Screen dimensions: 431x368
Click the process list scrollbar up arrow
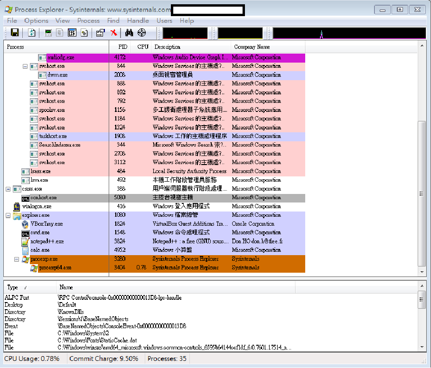pos(422,46)
